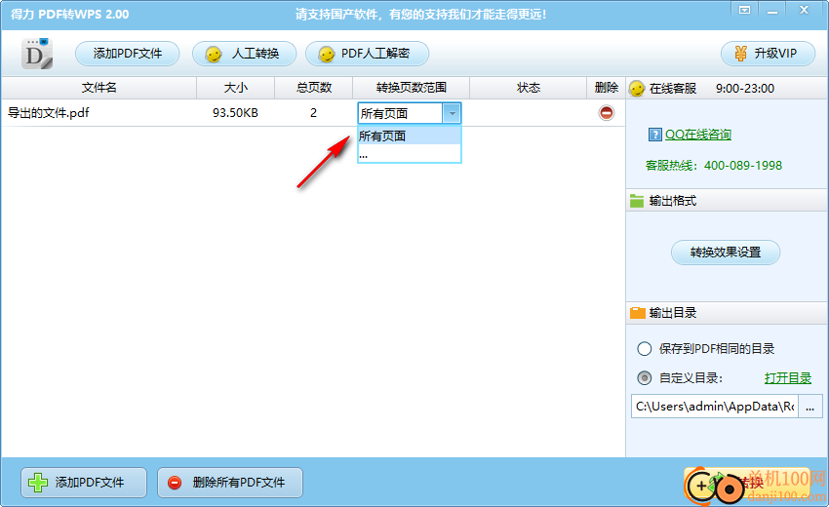This screenshot has height=507, width=829.
Task: Click the red delete icon for 导出的文件.pdf
Action: coord(607,112)
